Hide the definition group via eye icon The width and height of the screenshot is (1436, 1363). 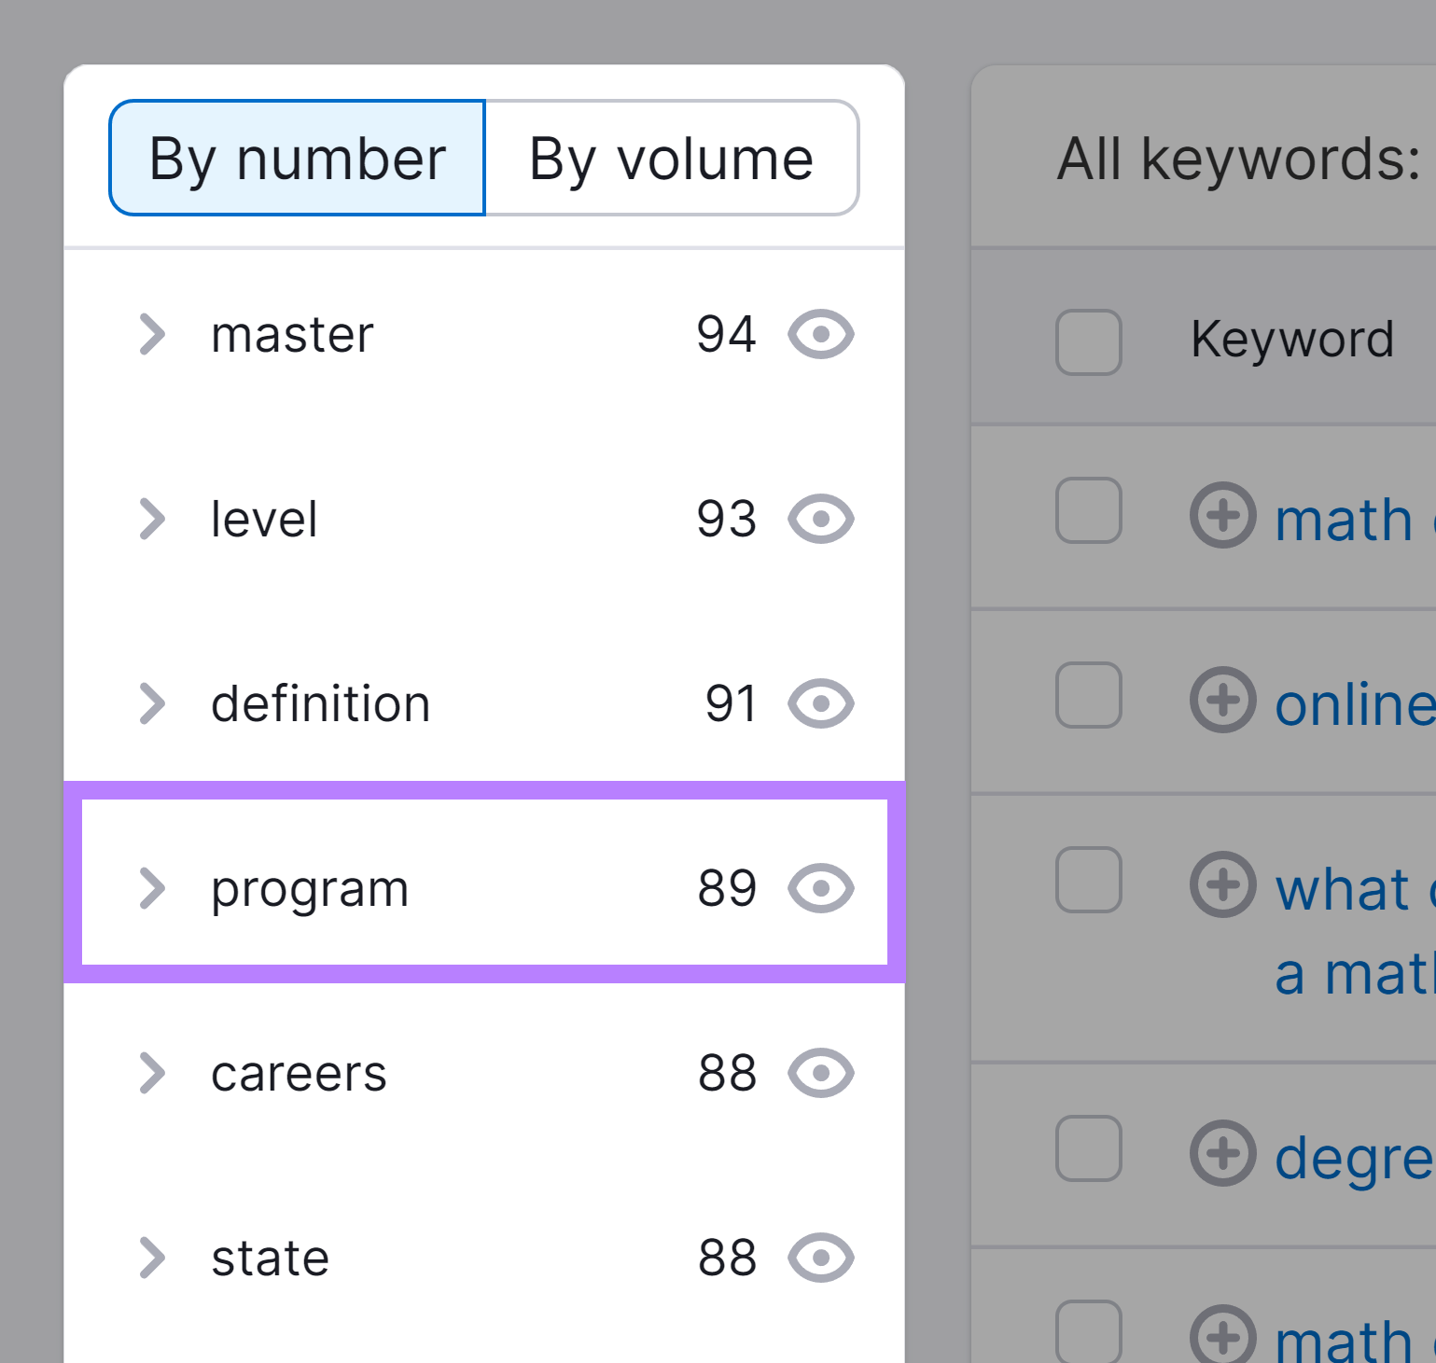click(x=820, y=703)
